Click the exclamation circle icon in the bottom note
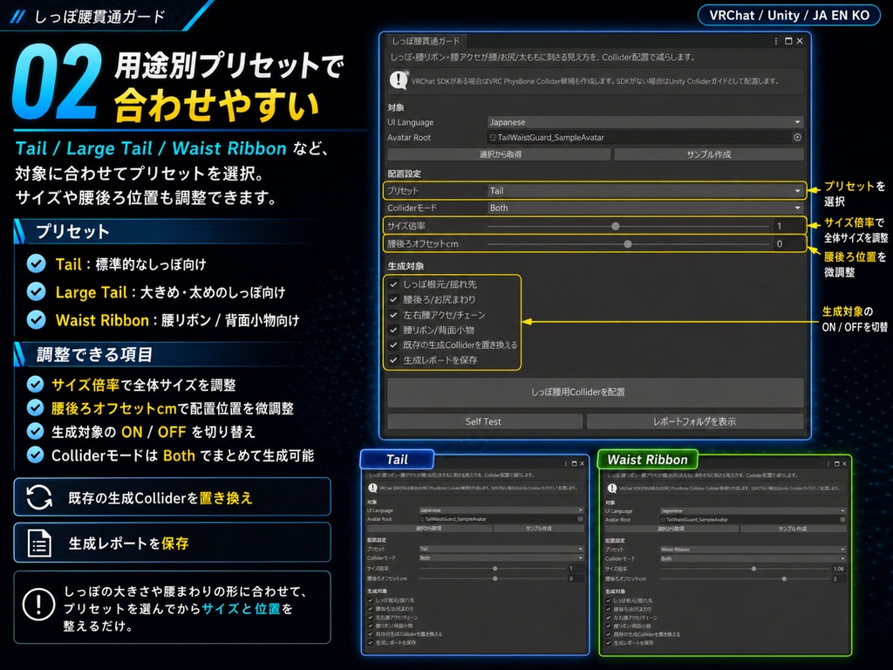Screen dimensions: 893x670 click(38, 604)
